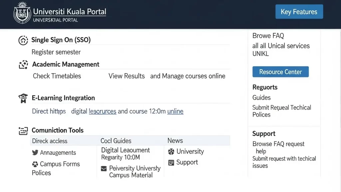Open Guides in sidebar
Image resolution: width=341 pixels, height=192 pixels.
(x=261, y=98)
